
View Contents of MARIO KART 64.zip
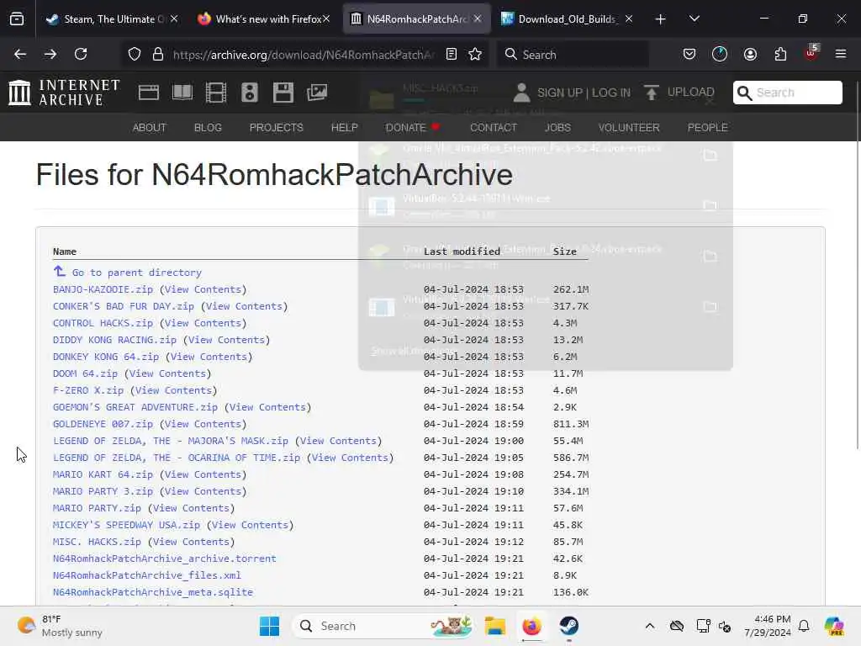(x=203, y=474)
